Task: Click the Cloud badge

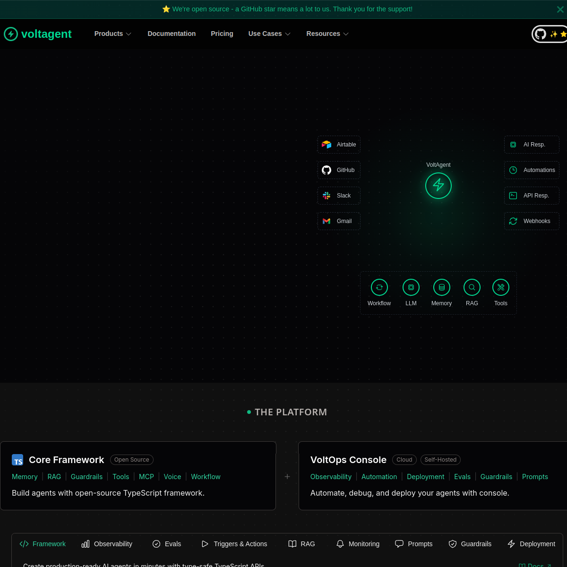Action: 404,460
